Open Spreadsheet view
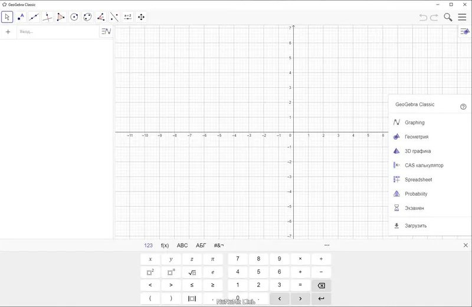472x307 pixels. point(430,180)
